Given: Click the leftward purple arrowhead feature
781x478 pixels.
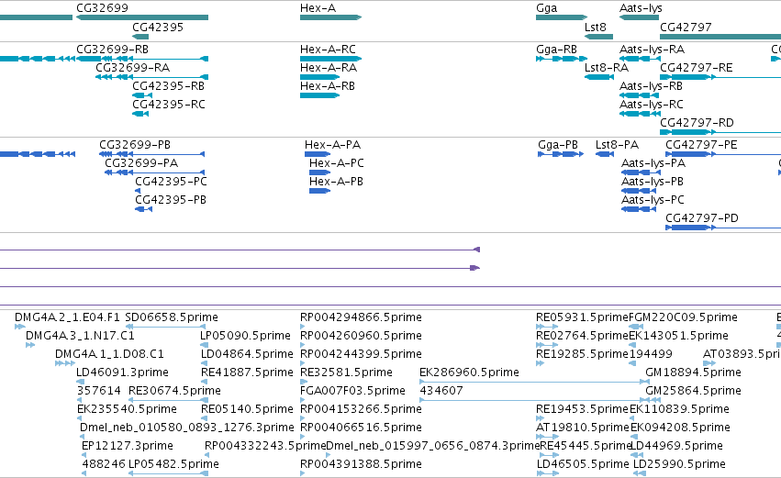Looking at the screenshot, I should (476, 250).
